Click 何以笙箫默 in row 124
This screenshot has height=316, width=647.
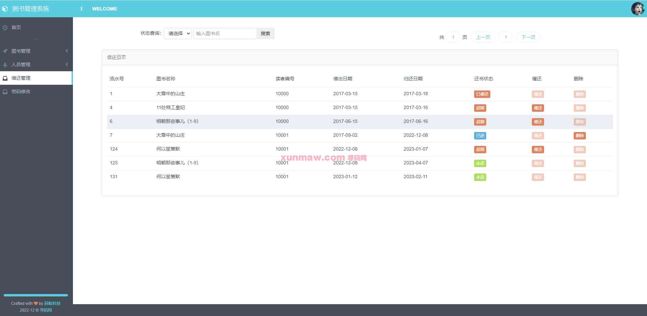click(168, 149)
